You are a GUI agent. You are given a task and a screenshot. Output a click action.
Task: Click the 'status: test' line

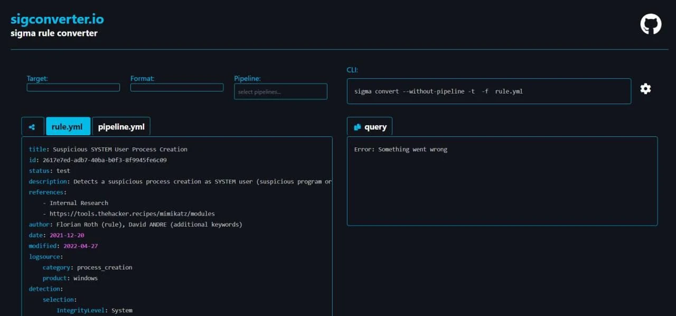pos(49,171)
